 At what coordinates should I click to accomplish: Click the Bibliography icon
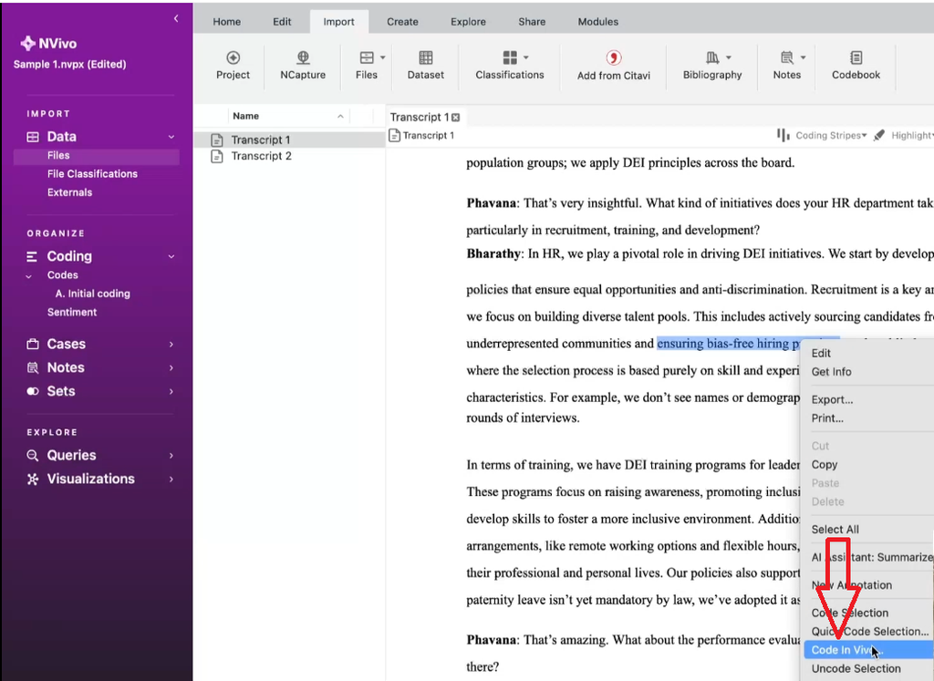[x=712, y=57]
